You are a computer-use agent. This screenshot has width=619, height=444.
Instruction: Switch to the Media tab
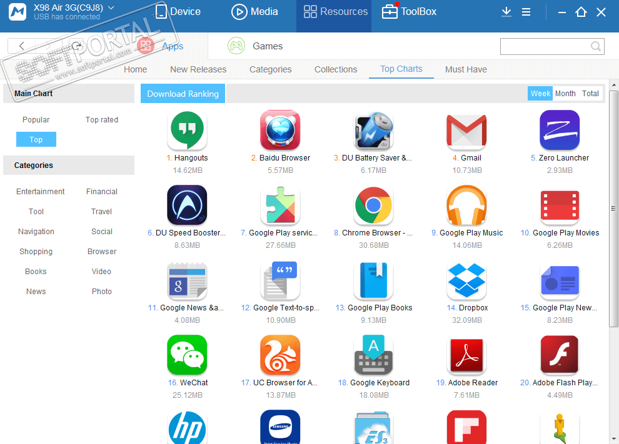254,12
